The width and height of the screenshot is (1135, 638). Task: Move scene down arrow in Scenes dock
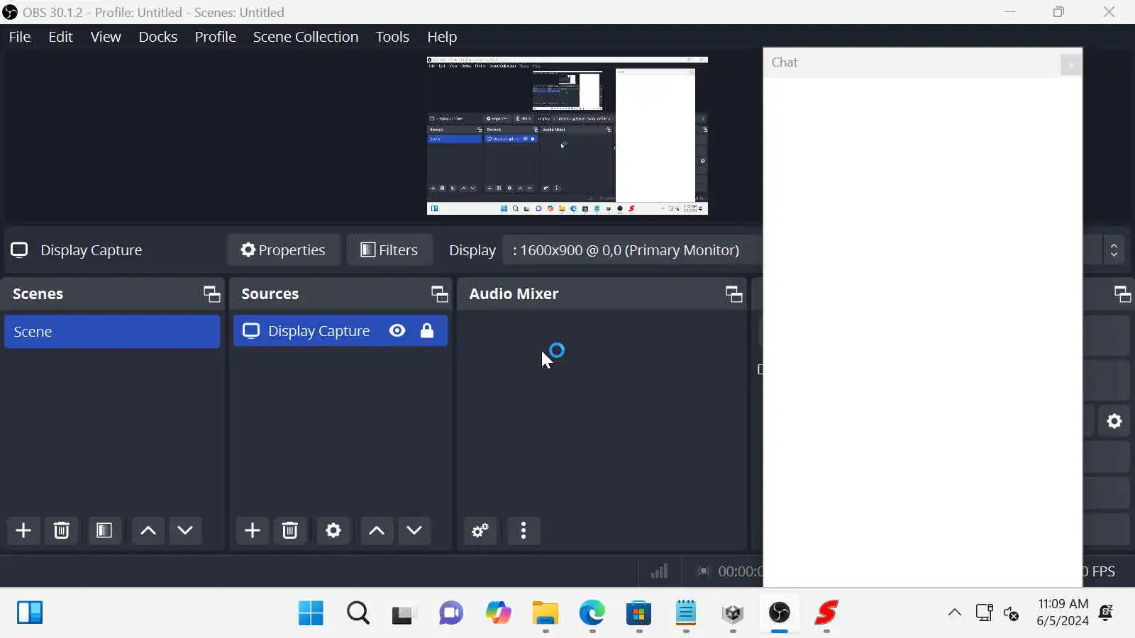pyautogui.click(x=185, y=530)
